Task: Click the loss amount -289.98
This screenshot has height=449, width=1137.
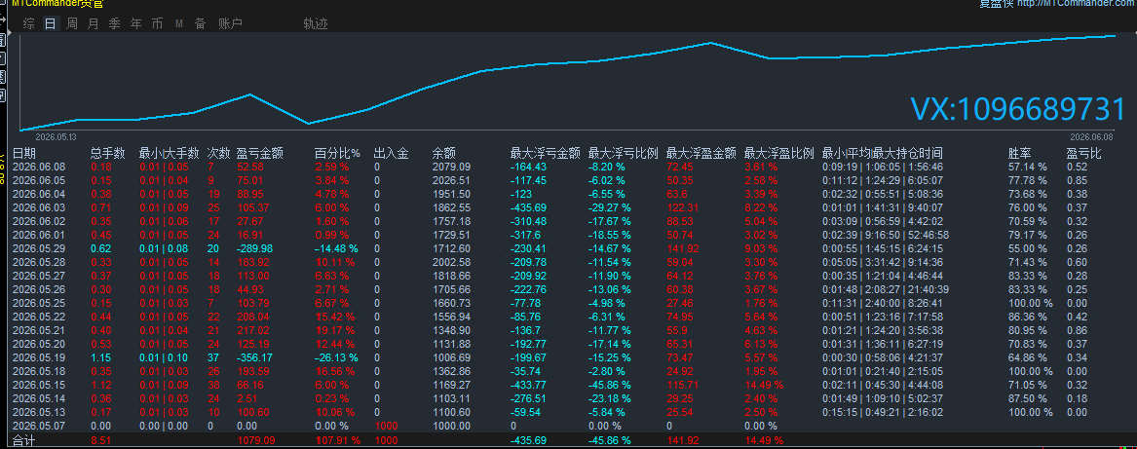Action: 256,248
